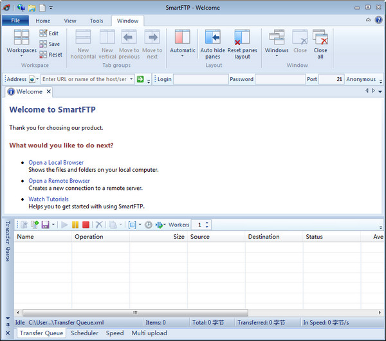The width and height of the screenshot is (386, 341).
Task: Open the Windows list dropdown
Action: pyautogui.click(x=277, y=44)
